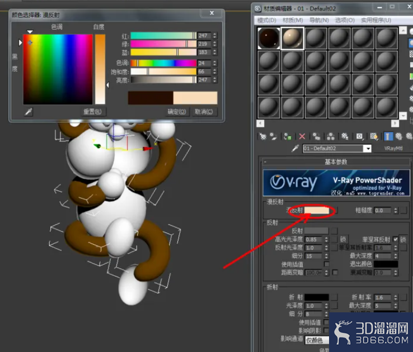Image resolution: width=413 pixels, height=352 pixels.
Task: Click the 折射 black refraction color swatch
Action: click(x=317, y=297)
